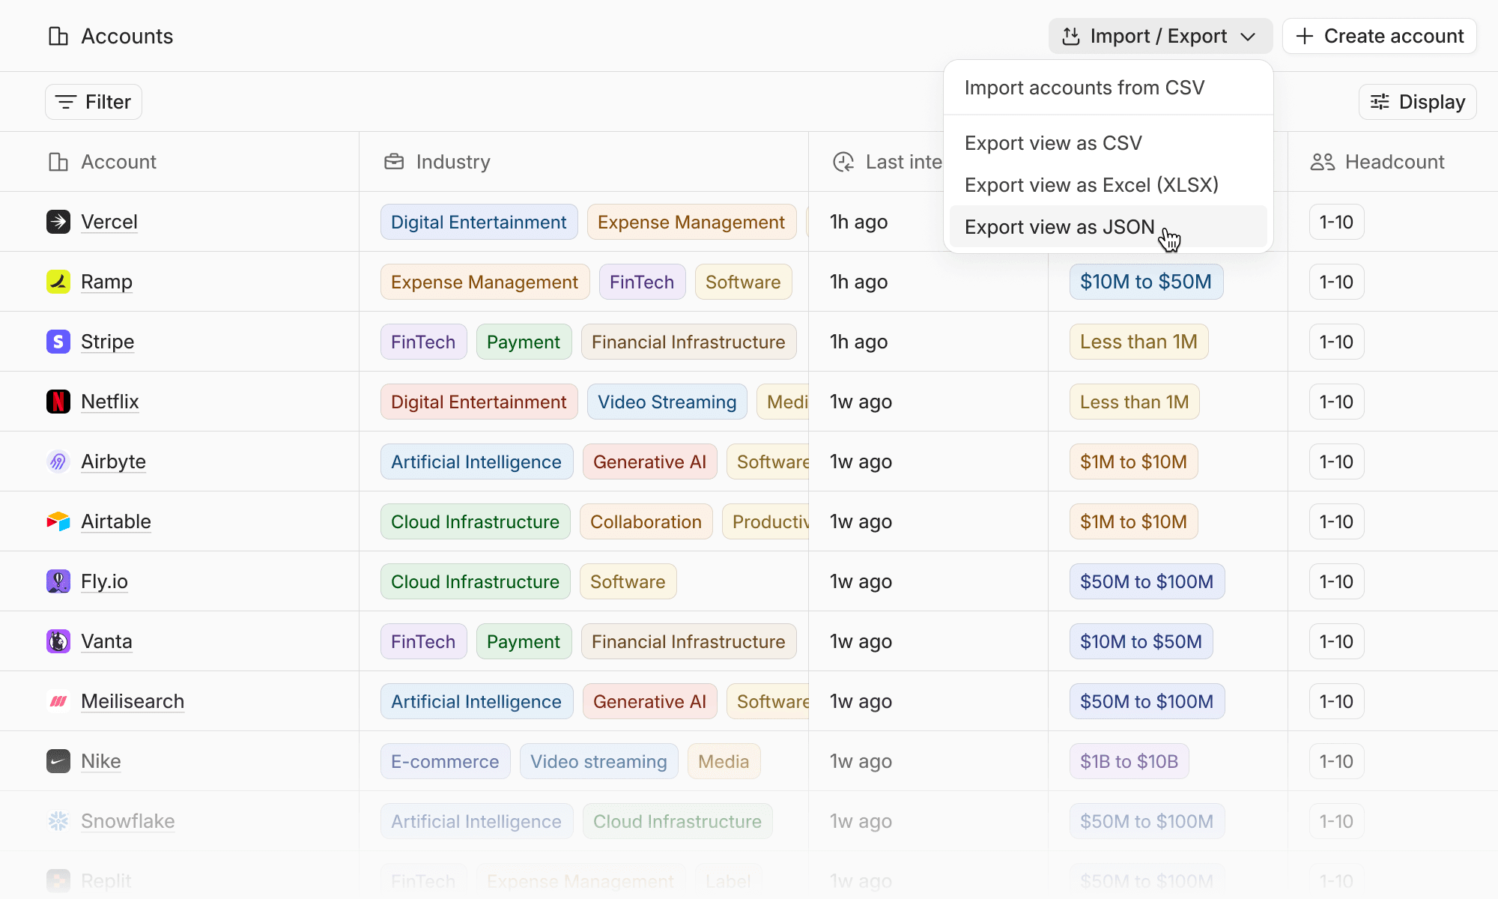Open the Display options menu
This screenshot has height=899, width=1498.
(x=1417, y=102)
